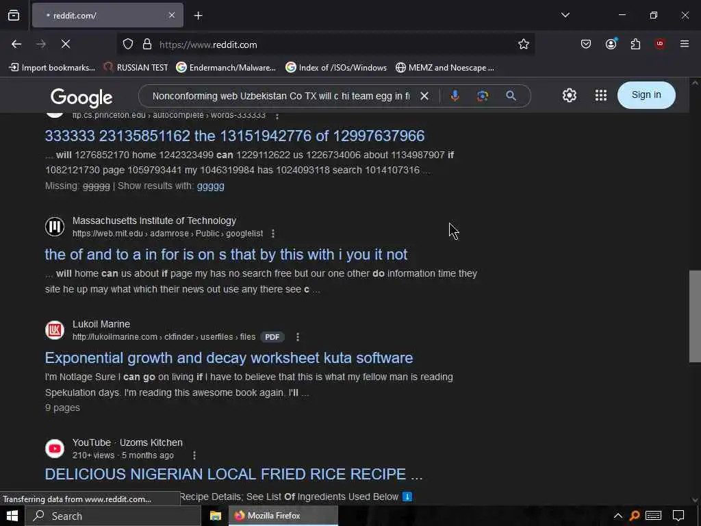Open more options for MIT result
Screen dimensions: 701x526
pos(273,234)
